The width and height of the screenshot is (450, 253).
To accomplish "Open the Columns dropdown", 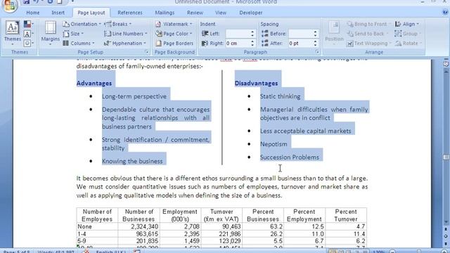I will coord(79,44).
